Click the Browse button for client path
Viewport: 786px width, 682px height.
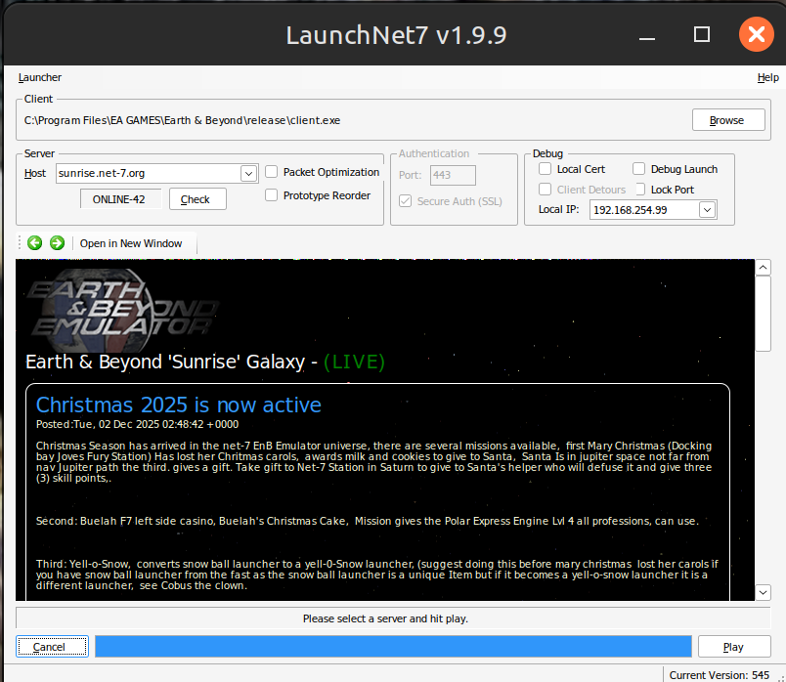728,120
